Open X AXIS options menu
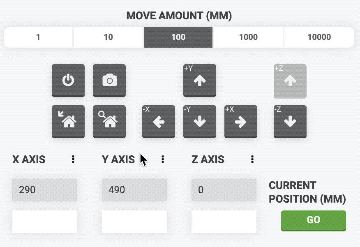 73,159
